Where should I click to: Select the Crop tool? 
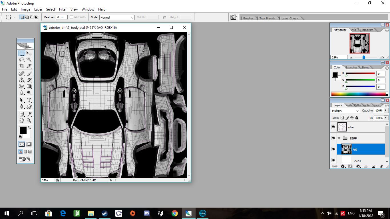21,66
